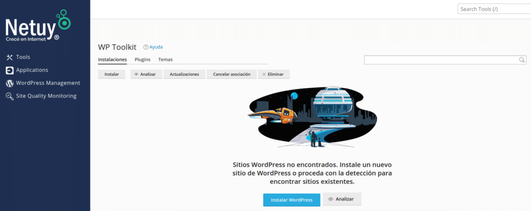Click the Analizar button below the message
Screen dimensions: 531x211
tap(342, 199)
